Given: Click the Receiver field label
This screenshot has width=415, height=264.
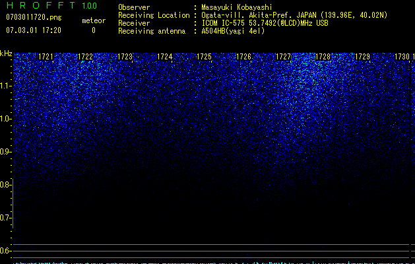Looking at the screenshot, I should pos(134,23).
